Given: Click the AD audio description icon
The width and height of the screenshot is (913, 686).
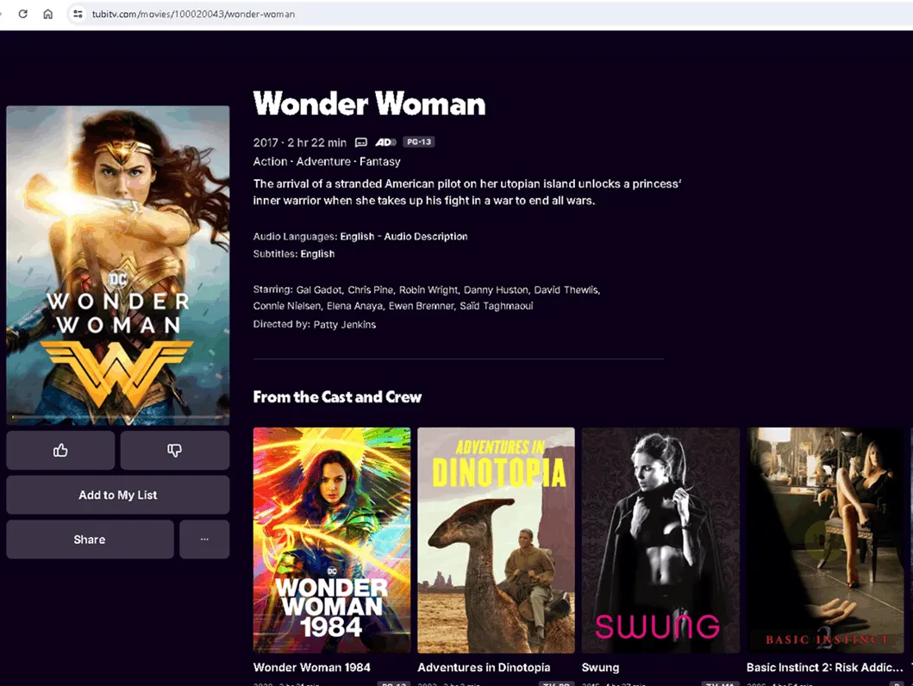Looking at the screenshot, I should 385,142.
